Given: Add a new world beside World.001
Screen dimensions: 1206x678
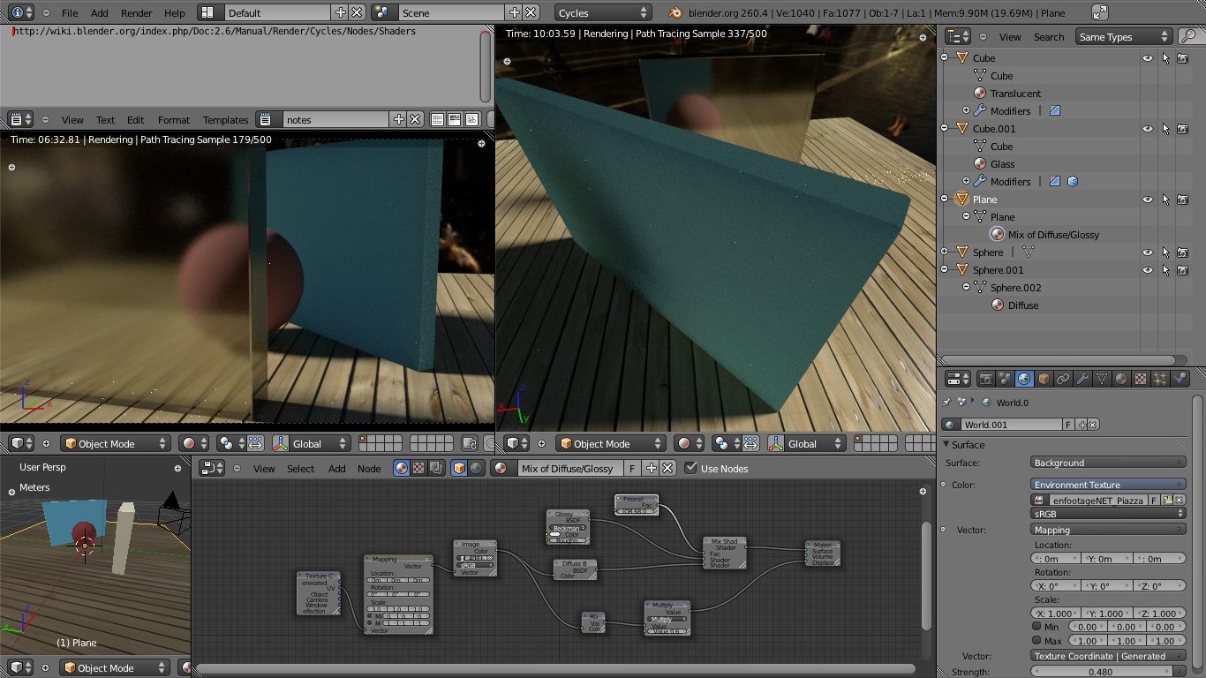Looking at the screenshot, I should [x=1083, y=425].
